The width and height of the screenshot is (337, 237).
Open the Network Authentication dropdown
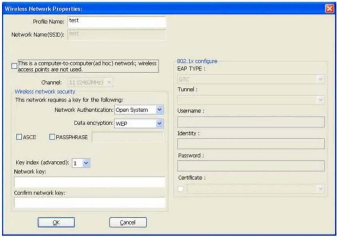point(139,110)
